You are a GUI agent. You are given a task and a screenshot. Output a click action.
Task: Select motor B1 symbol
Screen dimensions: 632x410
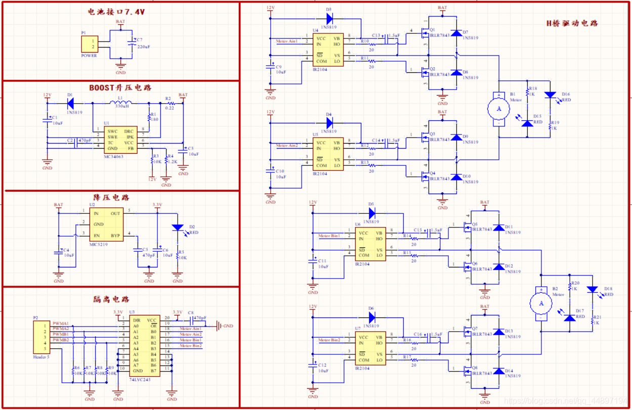498,108
